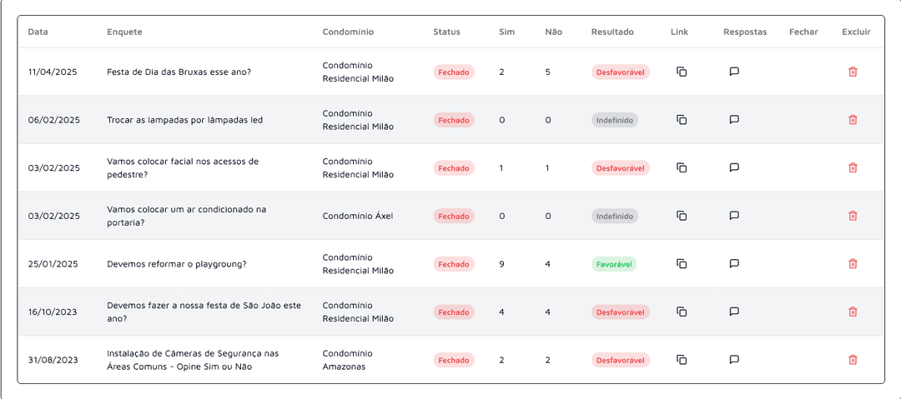Viewport: 901px width, 399px height.
Task: Open responses for facial access poll
Action: tap(734, 167)
